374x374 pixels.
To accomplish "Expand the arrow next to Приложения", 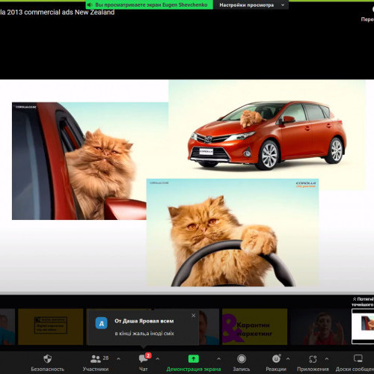I will click(x=327, y=359).
